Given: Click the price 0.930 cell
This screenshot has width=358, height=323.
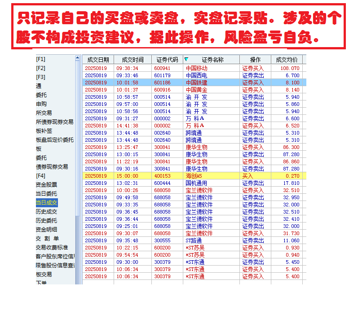Looking at the screenshot, I should 293,248.
